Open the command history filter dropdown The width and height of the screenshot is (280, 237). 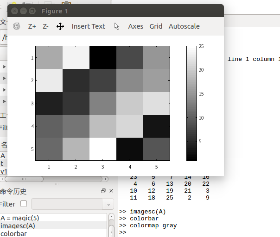click(x=108, y=204)
